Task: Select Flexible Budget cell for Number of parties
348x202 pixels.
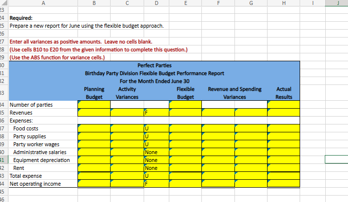Action: point(185,105)
